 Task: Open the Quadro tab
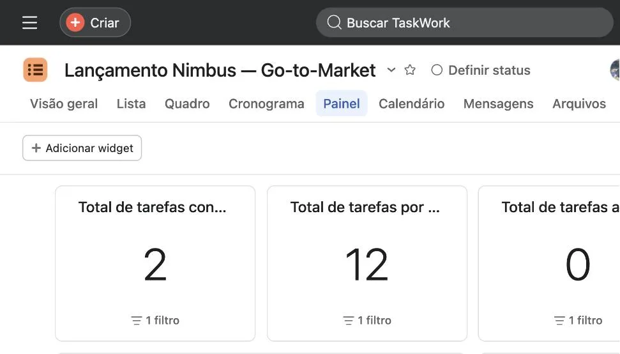pos(187,104)
